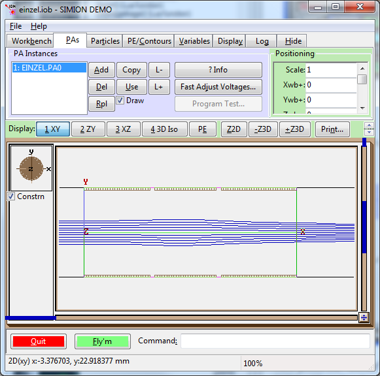Click the -Z3D zoom button
The width and height of the screenshot is (380, 376).
coord(263,129)
